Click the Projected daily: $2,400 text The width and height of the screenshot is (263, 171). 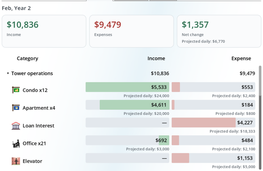(x=234, y=96)
